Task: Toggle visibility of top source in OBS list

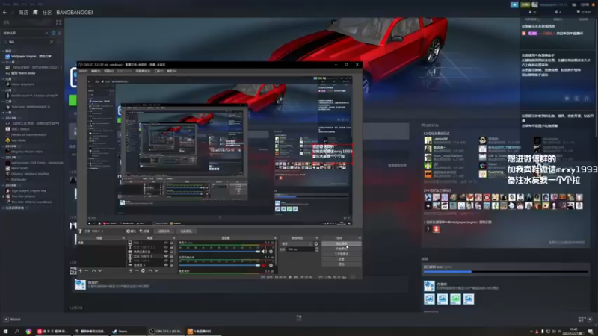Action: pos(166,243)
